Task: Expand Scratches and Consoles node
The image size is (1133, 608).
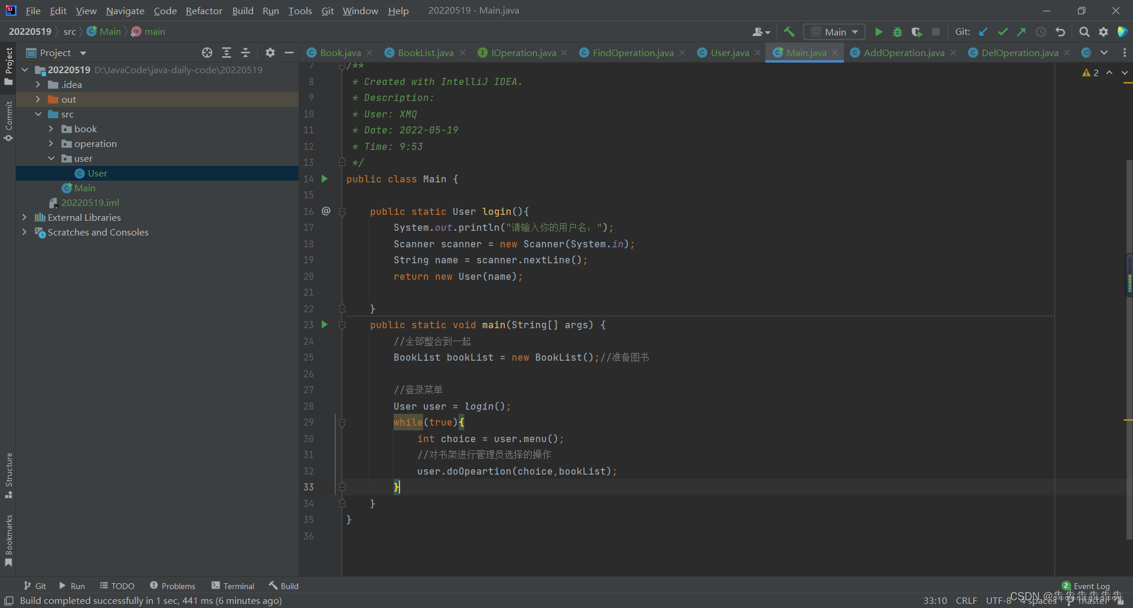Action: (24, 232)
